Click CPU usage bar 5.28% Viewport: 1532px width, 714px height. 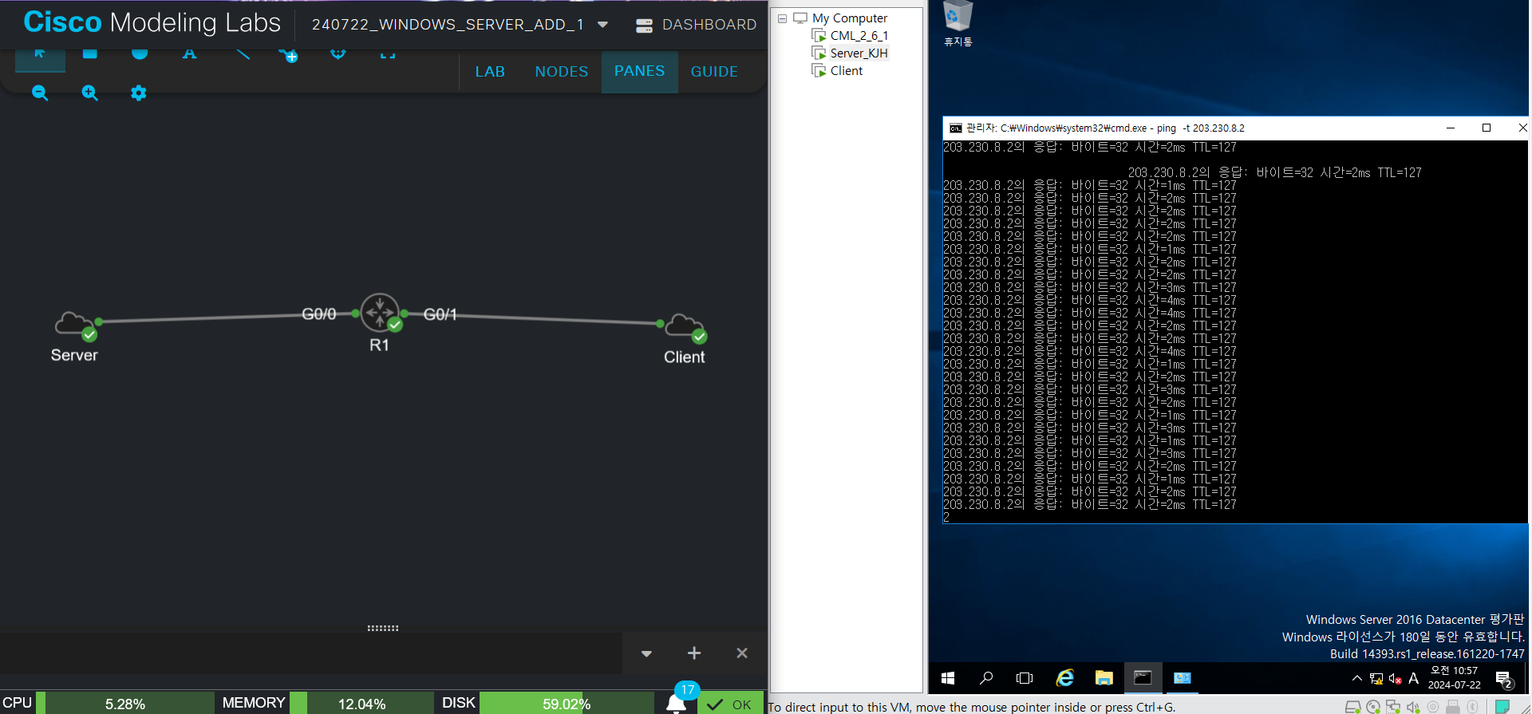[125, 704]
